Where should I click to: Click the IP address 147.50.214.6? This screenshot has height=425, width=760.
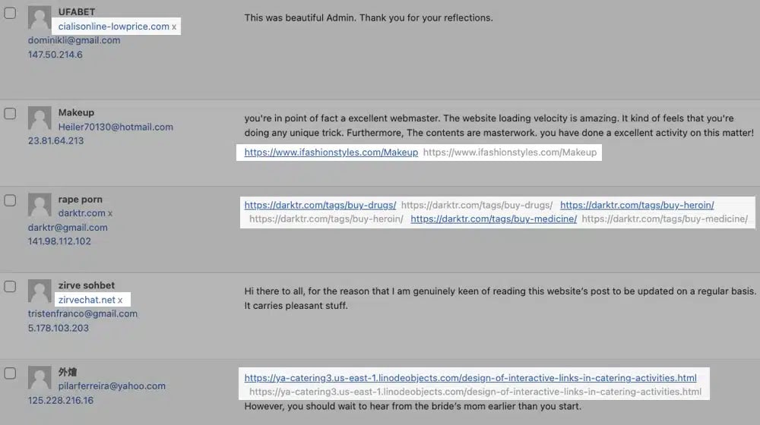coord(55,55)
